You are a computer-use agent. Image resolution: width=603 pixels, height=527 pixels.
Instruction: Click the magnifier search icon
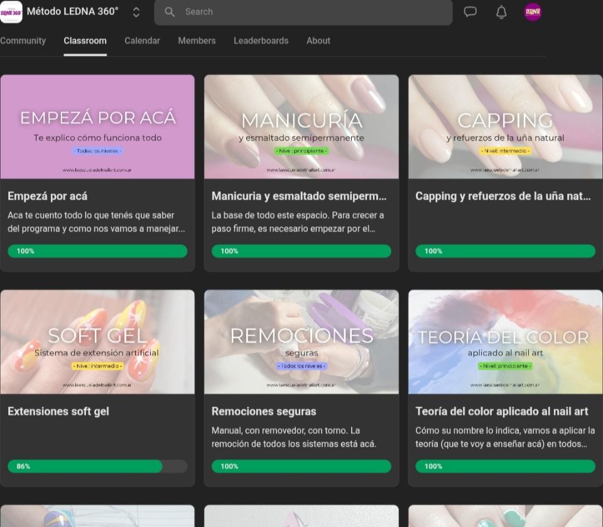coord(170,12)
